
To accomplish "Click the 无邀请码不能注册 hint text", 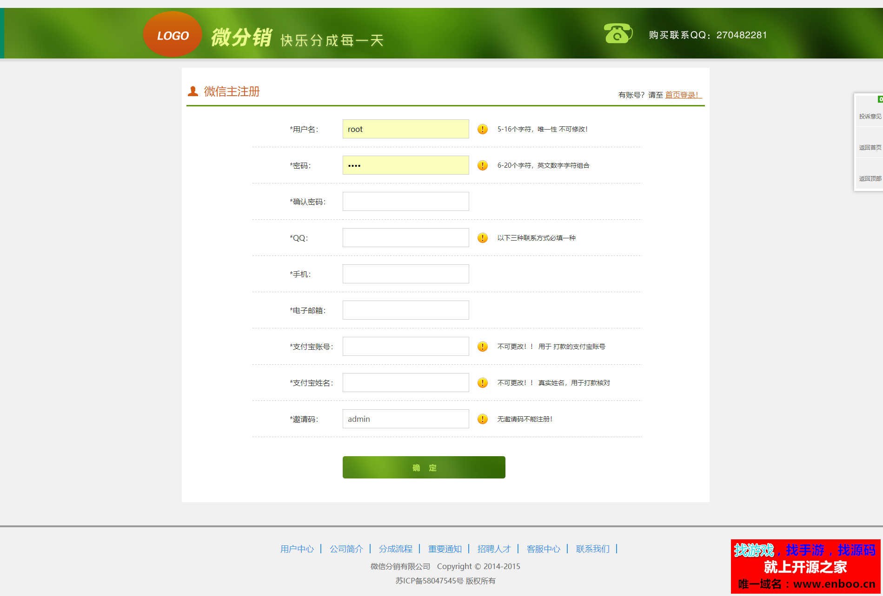I will tap(524, 419).
